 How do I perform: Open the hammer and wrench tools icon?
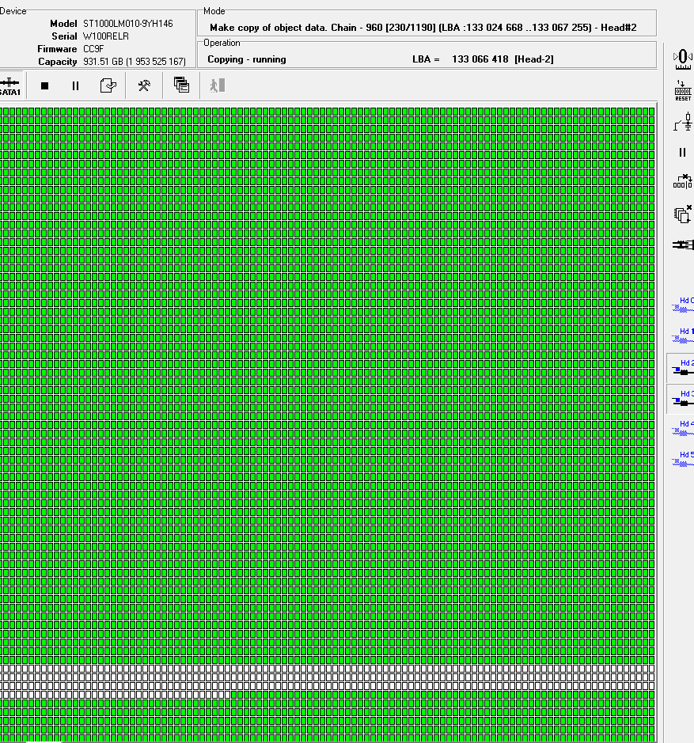[144, 85]
